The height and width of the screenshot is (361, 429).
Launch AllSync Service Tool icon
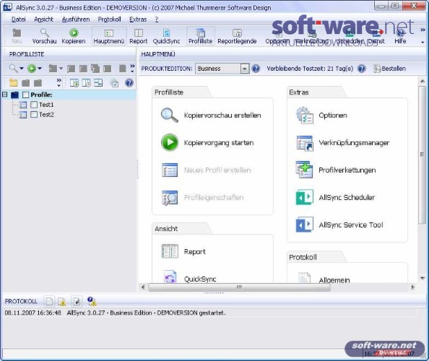(x=305, y=225)
